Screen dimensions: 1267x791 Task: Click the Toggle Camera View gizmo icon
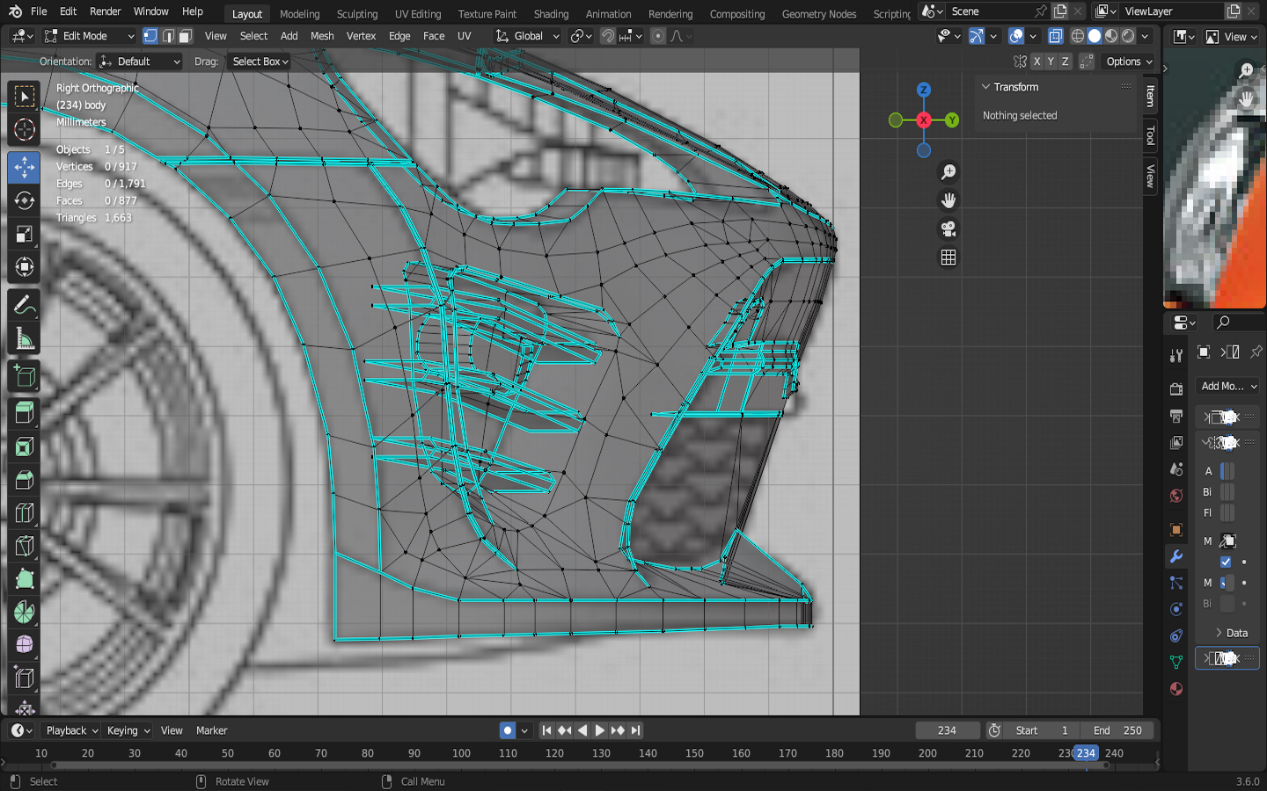click(948, 229)
